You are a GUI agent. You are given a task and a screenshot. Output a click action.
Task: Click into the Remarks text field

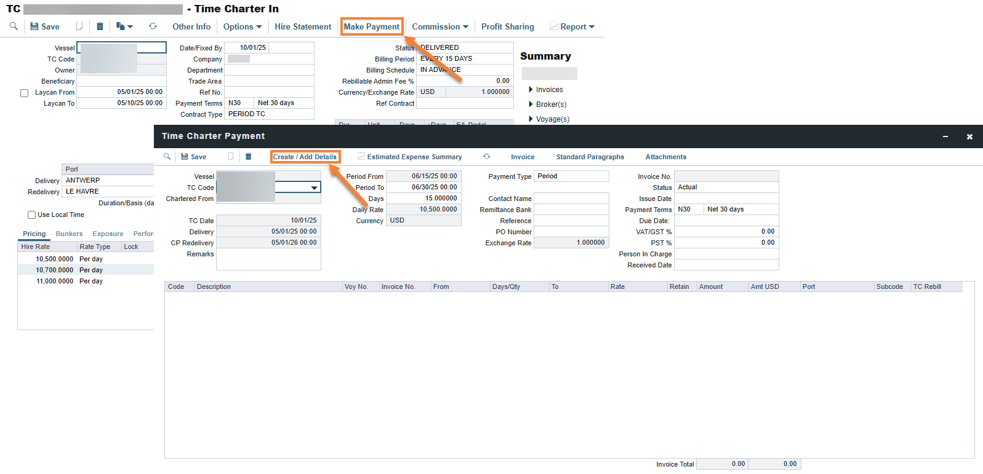point(268,259)
